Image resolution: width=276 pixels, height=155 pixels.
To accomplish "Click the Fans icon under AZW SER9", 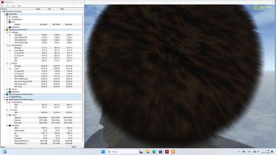I will tap(10, 22).
